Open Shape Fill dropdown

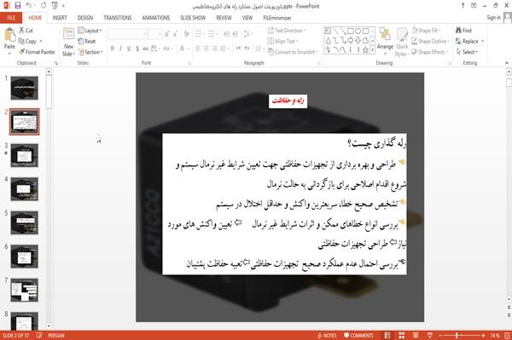tap(426, 31)
